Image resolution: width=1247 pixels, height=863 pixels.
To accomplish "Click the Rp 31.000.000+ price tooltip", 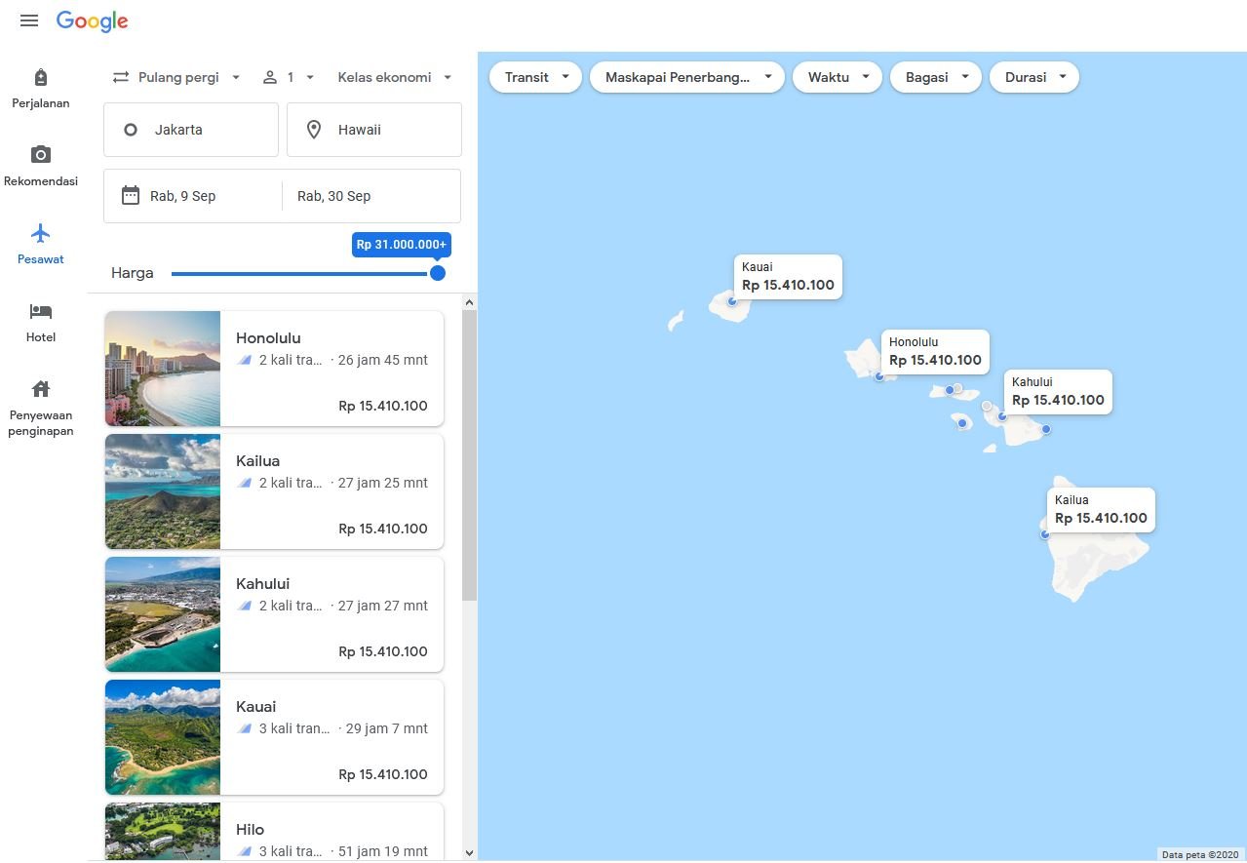I will pyautogui.click(x=402, y=245).
